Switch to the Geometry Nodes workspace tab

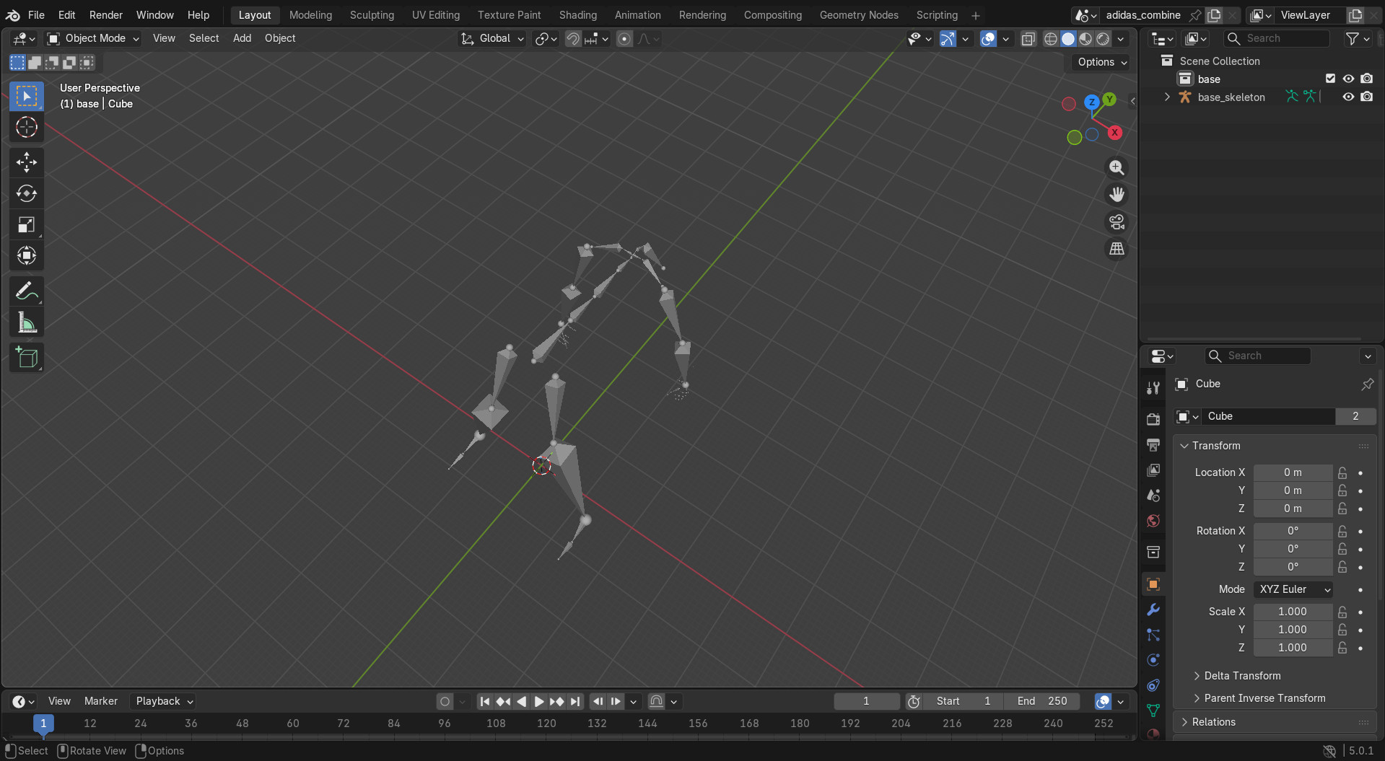pos(859,14)
